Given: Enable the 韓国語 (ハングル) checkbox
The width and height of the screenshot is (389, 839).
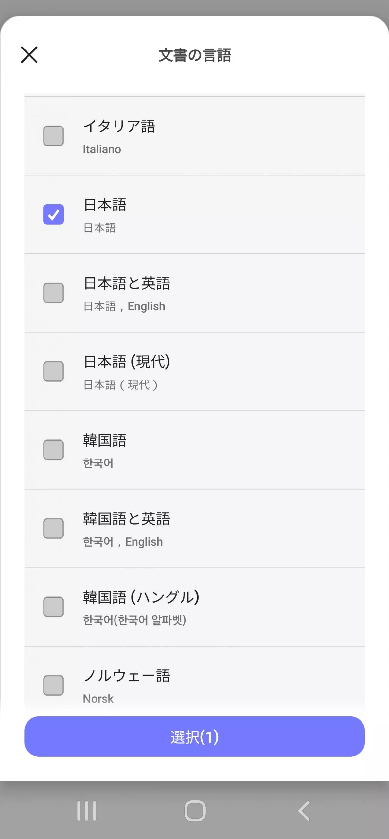Looking at the screenshot, I should [x=53, y=607].
